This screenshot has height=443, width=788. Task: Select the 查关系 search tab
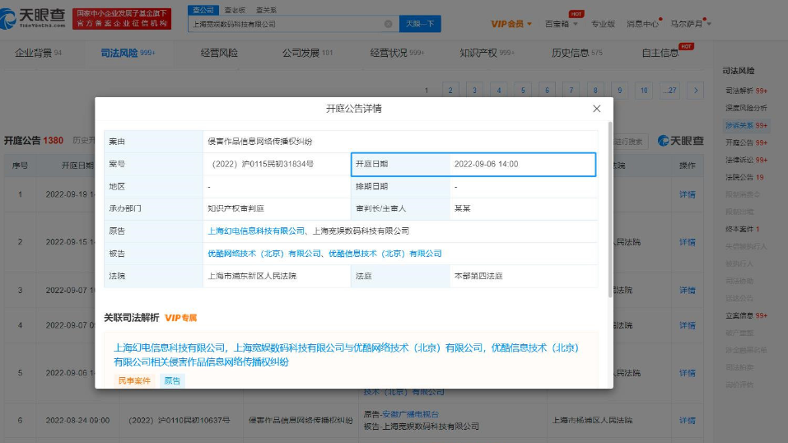tap(266, 10)
